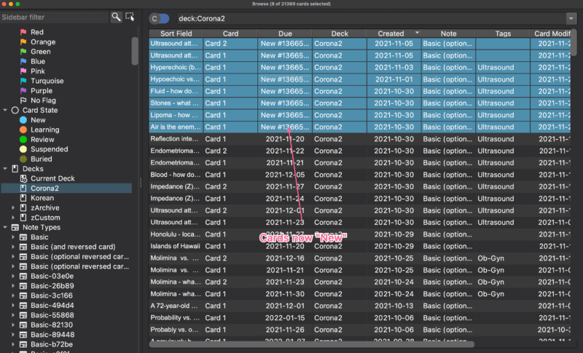Click the sidebar search magnifier icon

[x=116, y=17]
